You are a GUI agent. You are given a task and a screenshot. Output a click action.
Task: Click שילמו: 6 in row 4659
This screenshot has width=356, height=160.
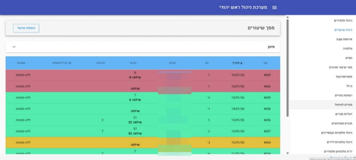tap(135, 100)
